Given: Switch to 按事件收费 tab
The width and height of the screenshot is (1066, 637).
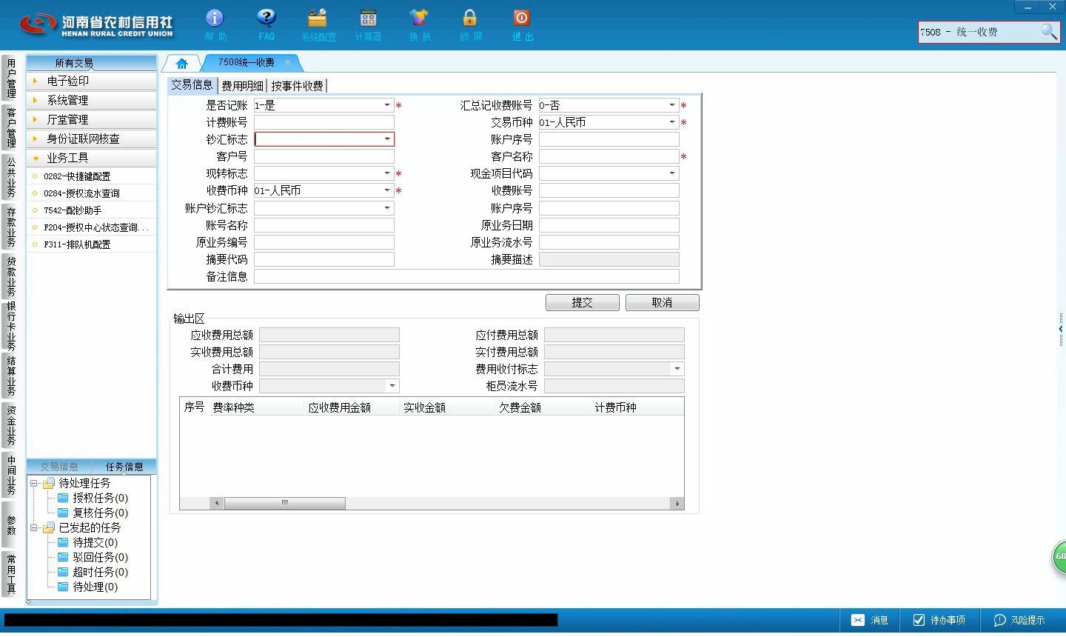Looking at the screenshot, I should 297,86.
